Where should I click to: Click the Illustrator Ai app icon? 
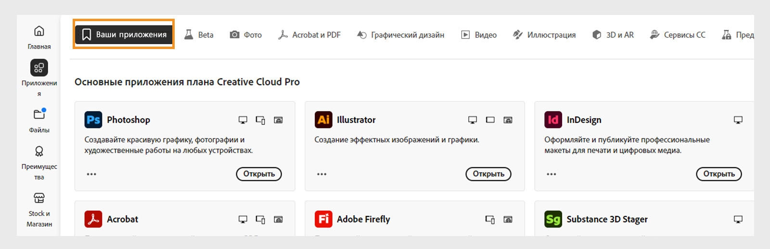point(323,120)
